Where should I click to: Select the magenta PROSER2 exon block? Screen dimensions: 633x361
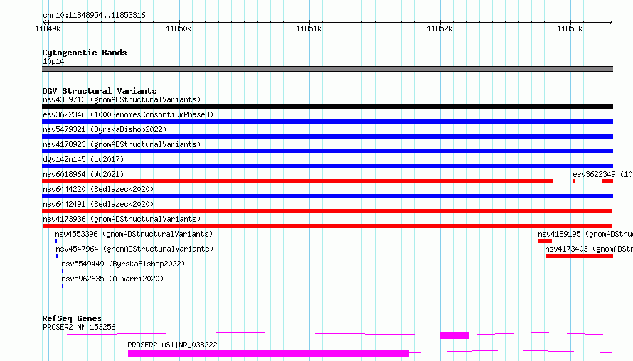[454, 335]
